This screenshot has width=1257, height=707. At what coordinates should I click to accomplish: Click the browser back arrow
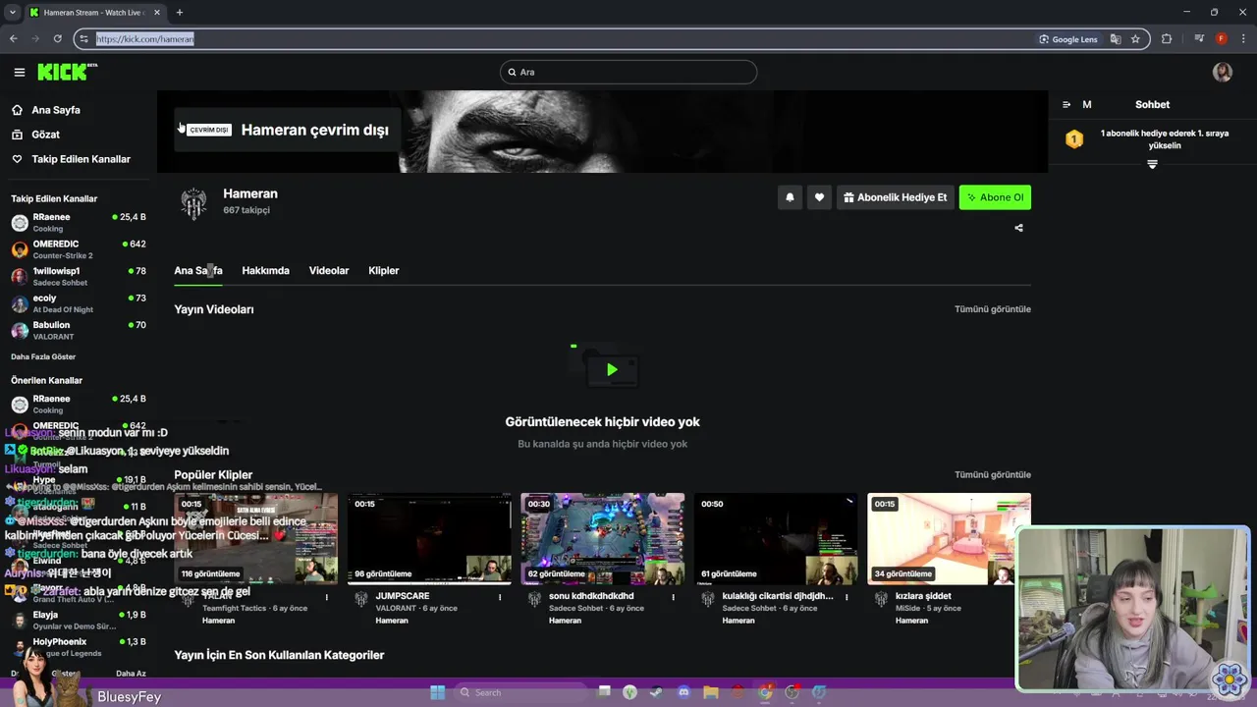(x=13, y=39)
